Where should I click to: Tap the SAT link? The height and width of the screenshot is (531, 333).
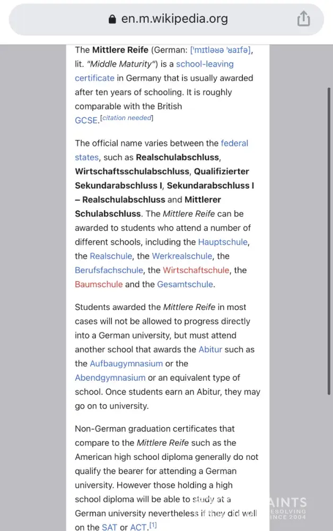point(109,527)
